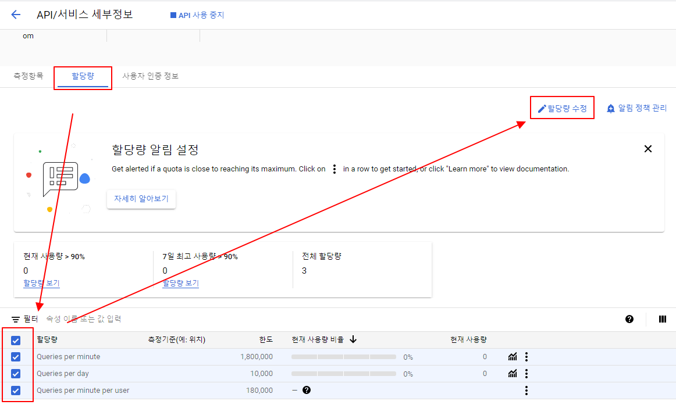Click the 할당량 수정 pencil button
676x419 pixels.
pos(562,108)
